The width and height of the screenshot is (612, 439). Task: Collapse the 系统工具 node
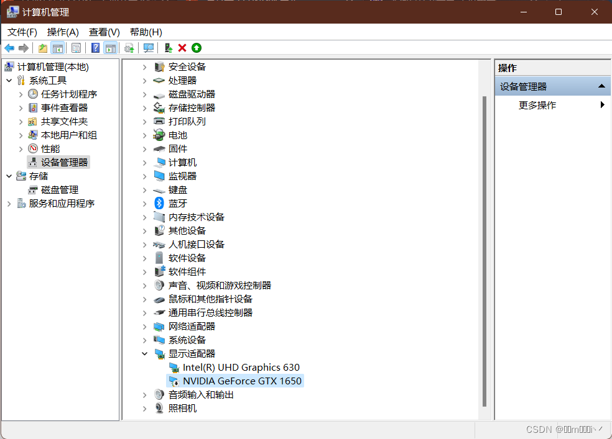[x=9, y=81]
